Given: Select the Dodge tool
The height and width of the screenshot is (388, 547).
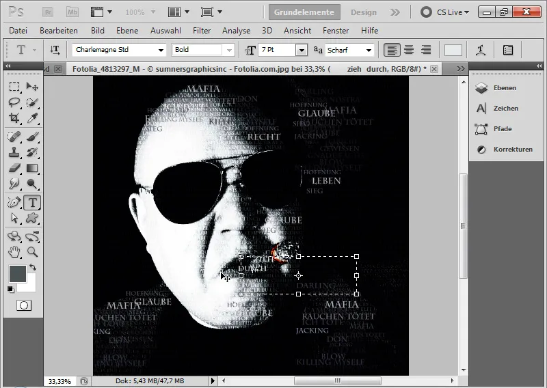Looking at the screenshot, I should click(32, 184).
